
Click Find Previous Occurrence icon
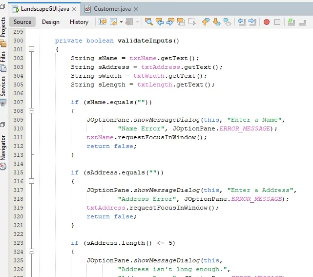pyautogui.click(x=160, y=22)
